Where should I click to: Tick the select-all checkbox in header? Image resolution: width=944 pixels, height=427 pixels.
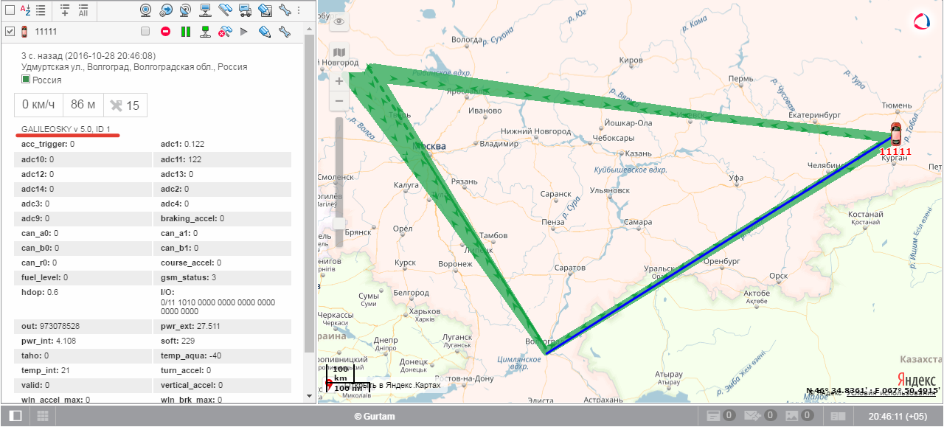point(10,10)
